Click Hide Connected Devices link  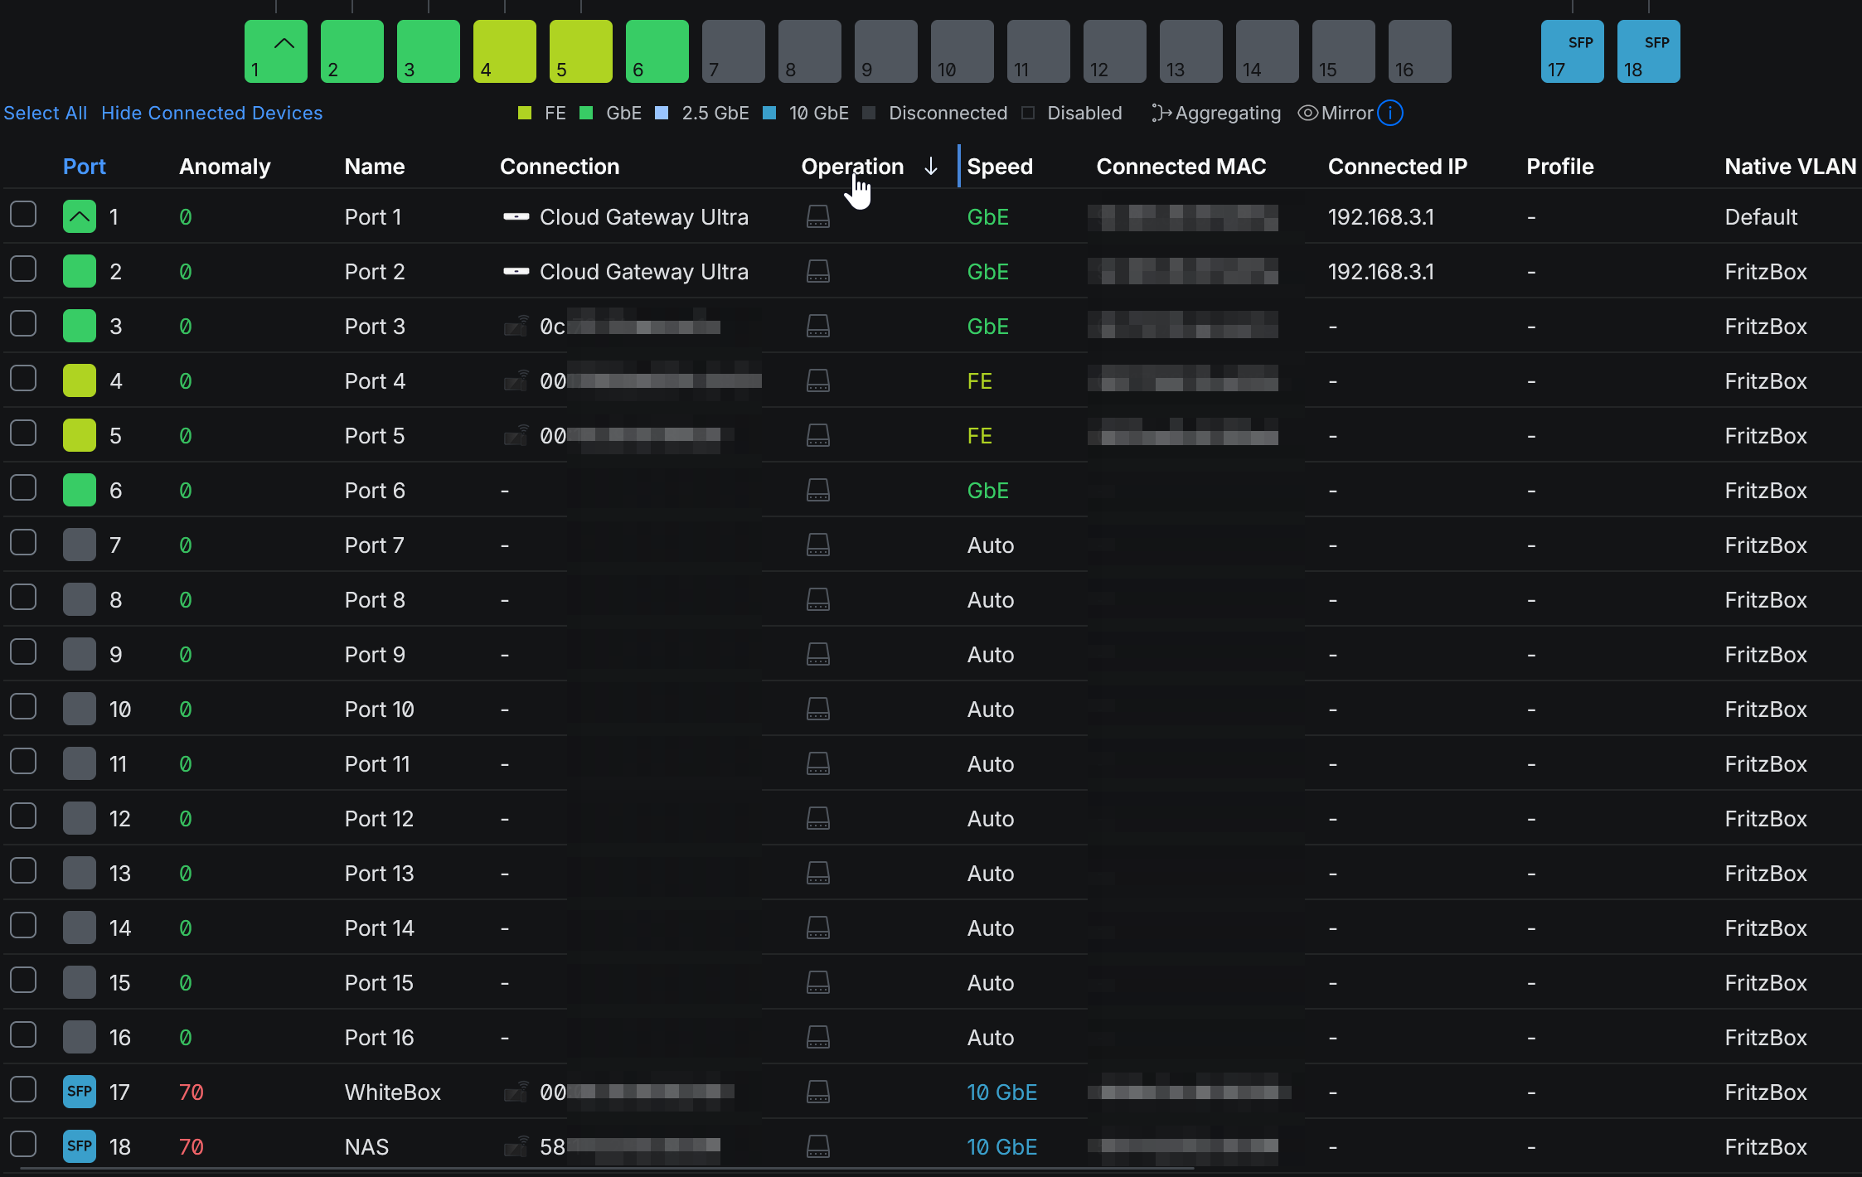[x=211, y=114]
